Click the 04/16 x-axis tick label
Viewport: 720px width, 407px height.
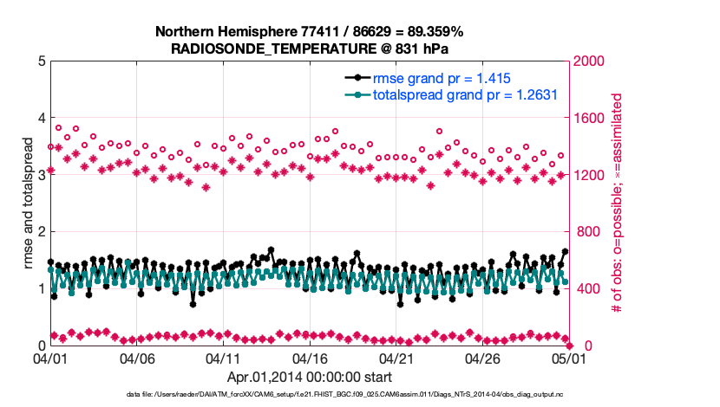pyautogui.click(x=310, y=359)
